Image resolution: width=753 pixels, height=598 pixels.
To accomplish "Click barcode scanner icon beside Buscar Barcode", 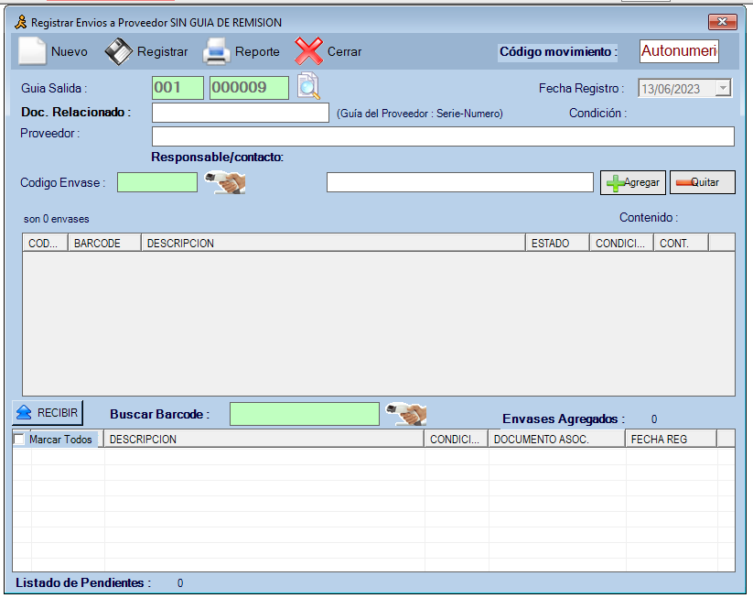I will (x=406, y=414).
